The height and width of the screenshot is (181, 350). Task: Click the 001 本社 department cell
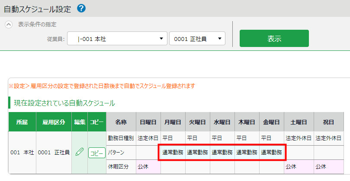pyautogui.click(x=22, y=152)
